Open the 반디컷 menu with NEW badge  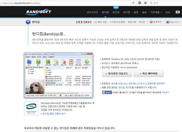116,12
